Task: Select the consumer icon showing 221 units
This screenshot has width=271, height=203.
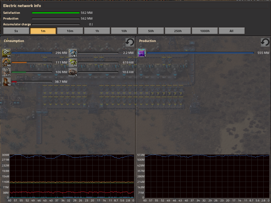Action: (6, 72)
